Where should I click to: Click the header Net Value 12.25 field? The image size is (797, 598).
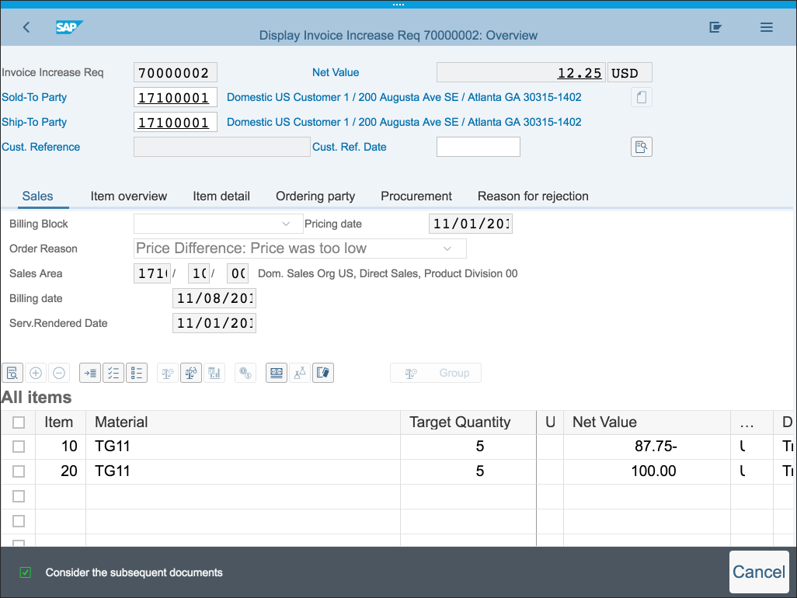tap(521, 72)
